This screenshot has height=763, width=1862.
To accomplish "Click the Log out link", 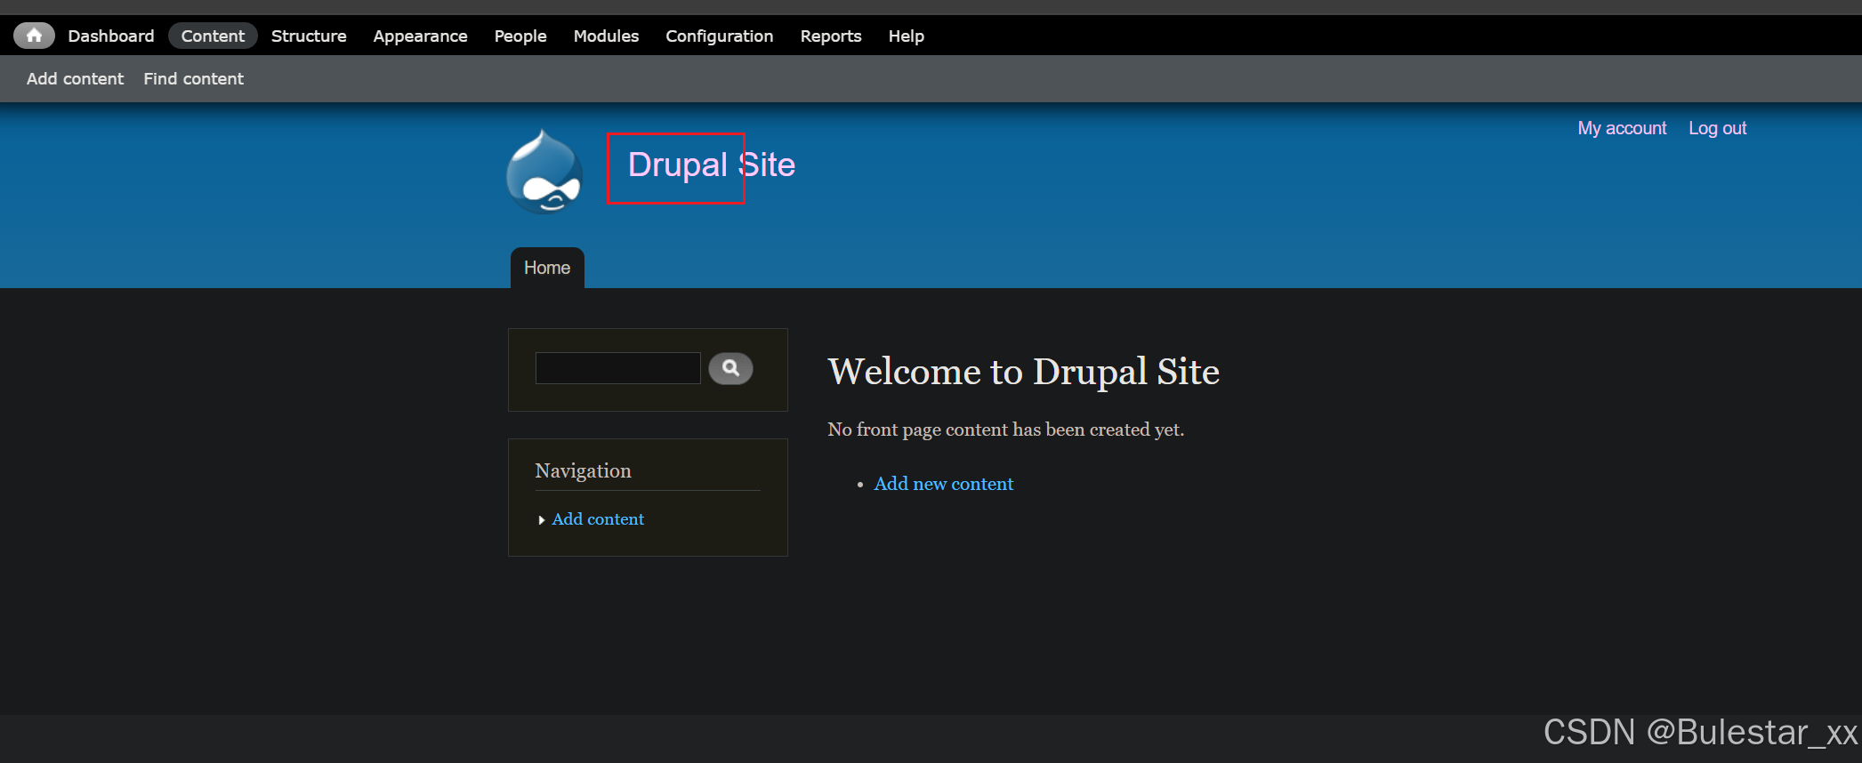I will tap(1717, 128).
